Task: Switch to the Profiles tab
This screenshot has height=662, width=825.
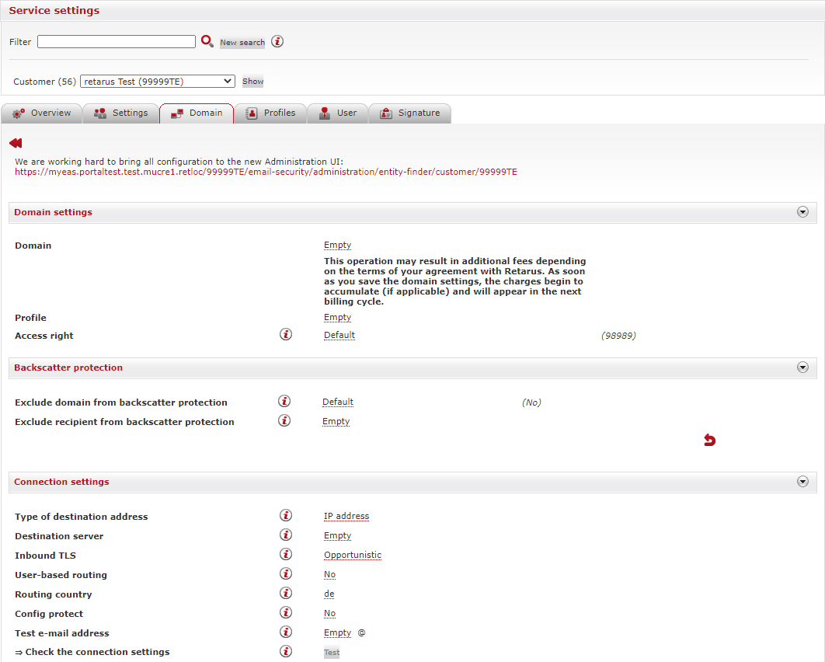Action: tap(270, 113)
